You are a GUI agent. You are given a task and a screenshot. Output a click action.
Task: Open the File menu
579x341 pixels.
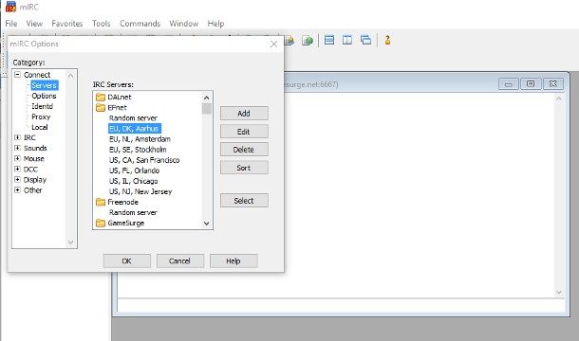(11, 24)
